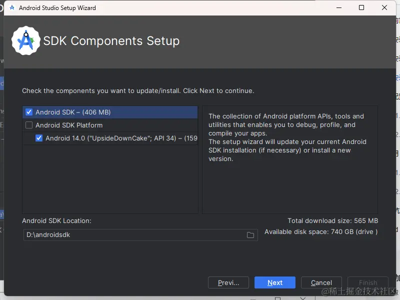Enable the Android SDK Platform checkbox

(29, 125)
